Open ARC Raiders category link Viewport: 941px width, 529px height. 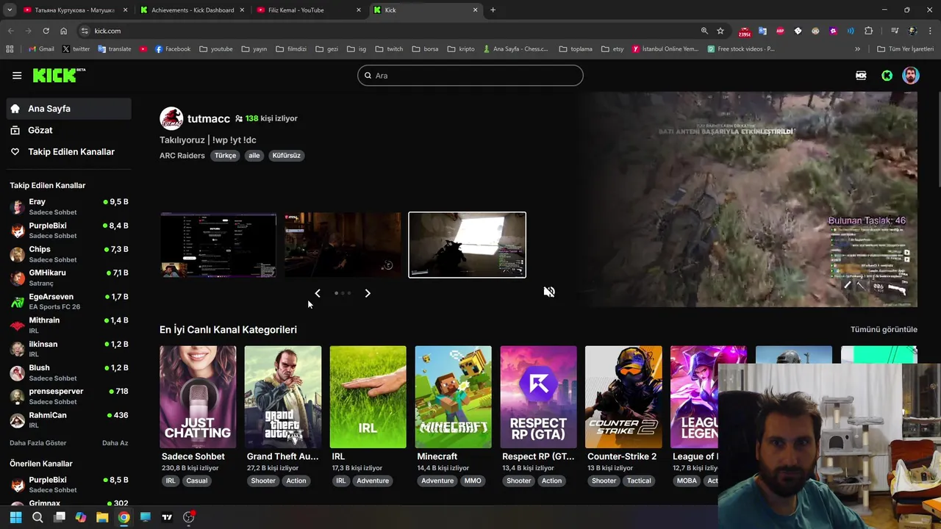pos(182,156)
